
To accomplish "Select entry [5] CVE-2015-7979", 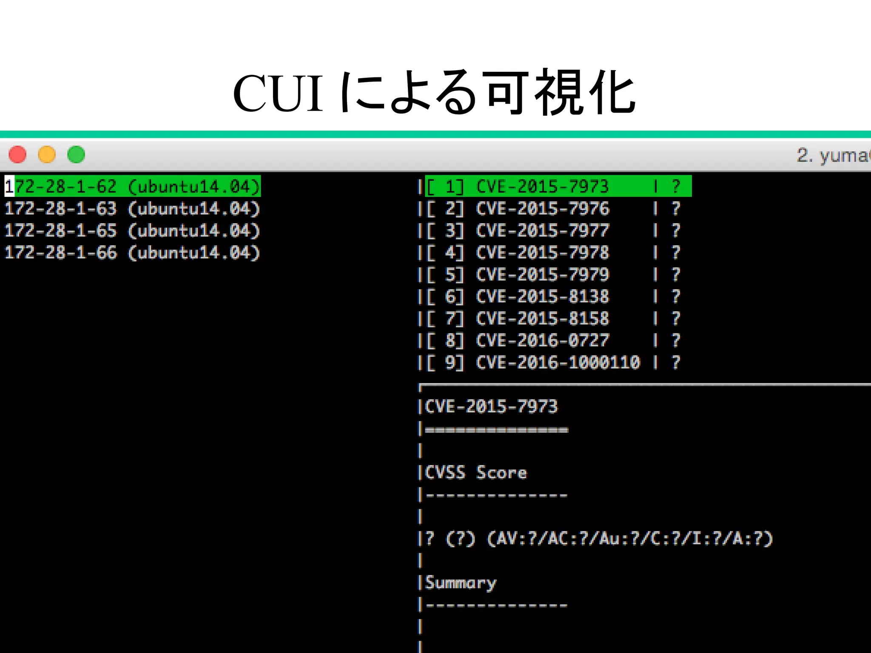I will [x=553, y=275].
